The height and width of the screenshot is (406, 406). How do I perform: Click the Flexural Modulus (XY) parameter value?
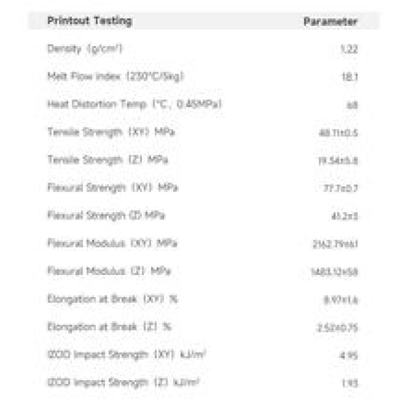pos(335,244)
